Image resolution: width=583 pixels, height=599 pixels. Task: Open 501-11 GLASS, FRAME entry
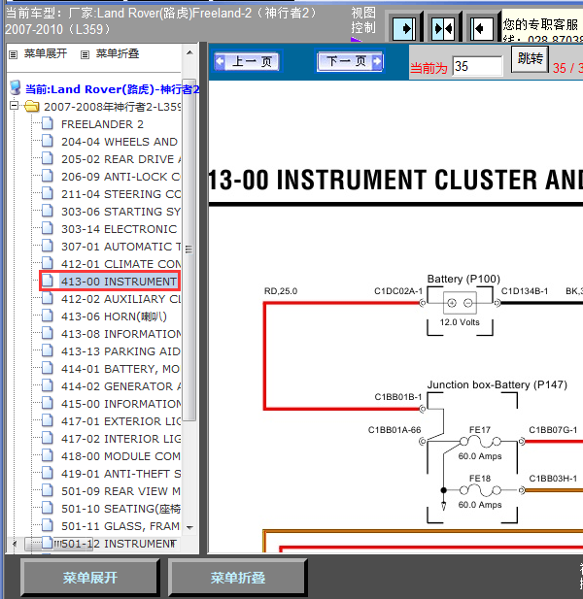(x=120, y=526)
